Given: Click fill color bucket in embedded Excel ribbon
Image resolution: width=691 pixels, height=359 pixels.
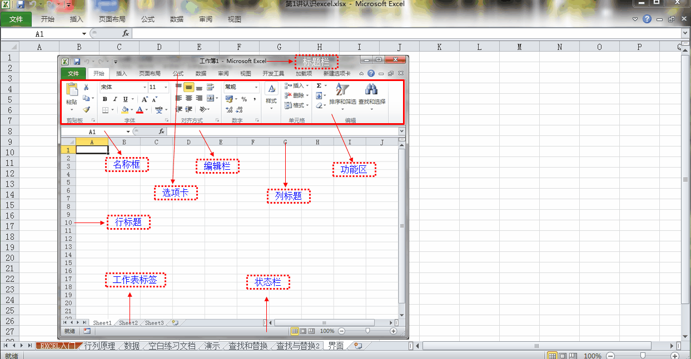Looking at the screenshot, I should pyautogui.click(x=125, y=110).
